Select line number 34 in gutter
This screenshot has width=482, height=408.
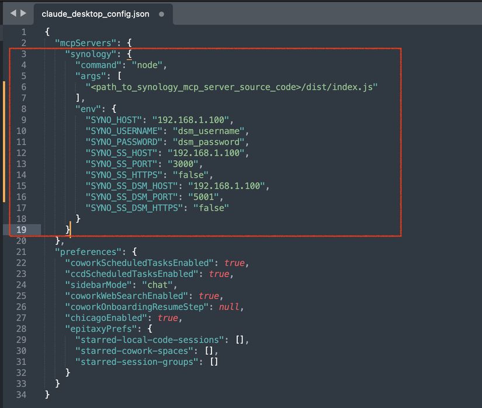point(21,395)
